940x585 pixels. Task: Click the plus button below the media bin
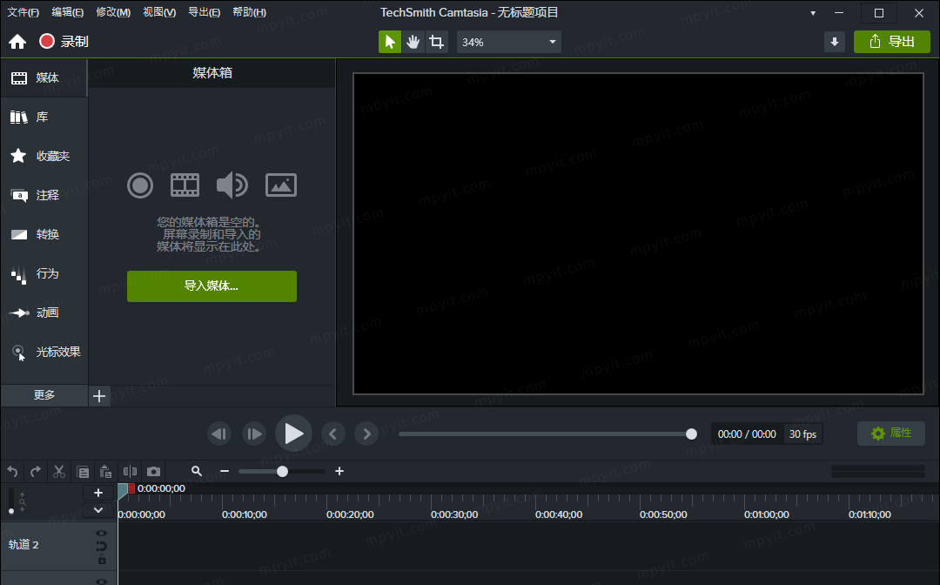tap(99, 395)
